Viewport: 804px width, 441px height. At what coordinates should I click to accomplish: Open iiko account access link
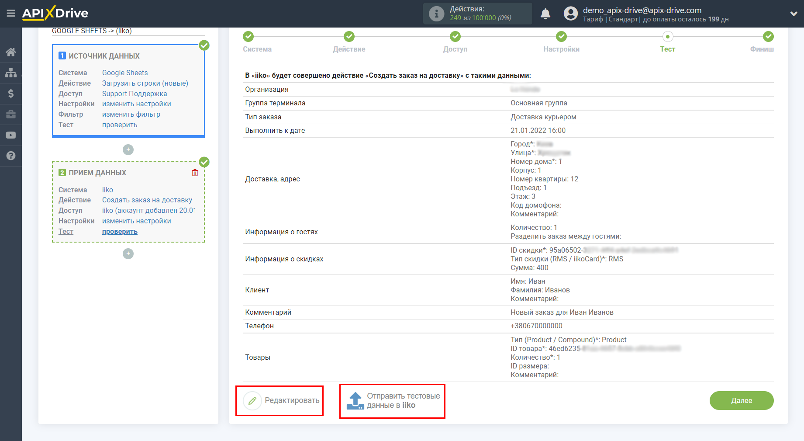pyautogui.click(x=148, y=211)
